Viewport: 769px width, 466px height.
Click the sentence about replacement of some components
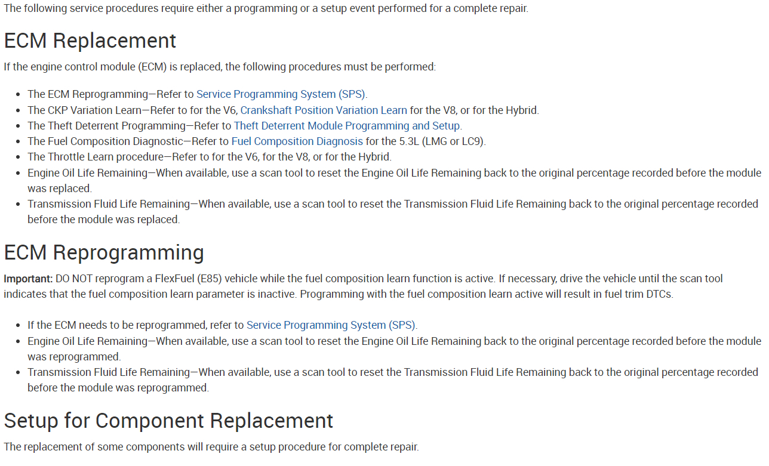point(211,447)
